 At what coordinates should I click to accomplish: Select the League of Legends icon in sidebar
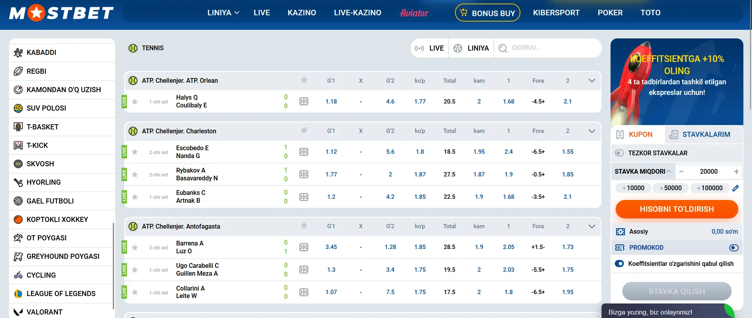[18, 294]
